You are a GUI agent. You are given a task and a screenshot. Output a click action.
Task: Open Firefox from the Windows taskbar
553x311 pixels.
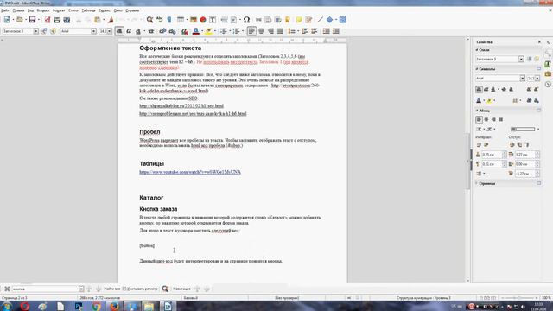[x=114, y=306]
